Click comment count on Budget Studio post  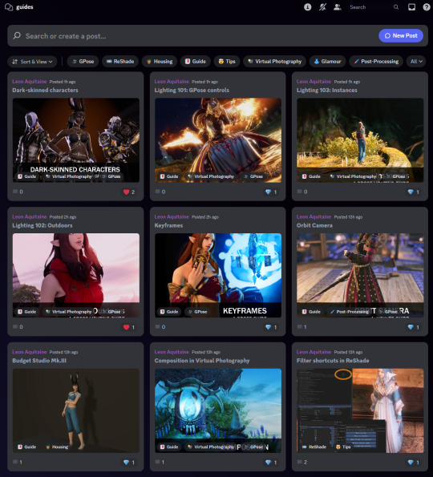[x=18, y=462]
